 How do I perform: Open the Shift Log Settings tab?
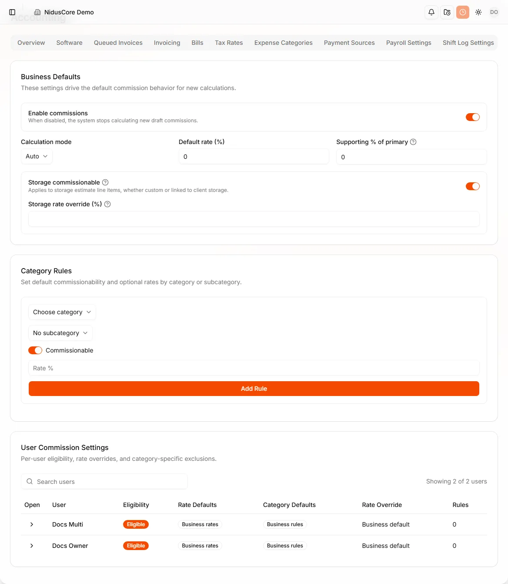[x=468, y=43]
